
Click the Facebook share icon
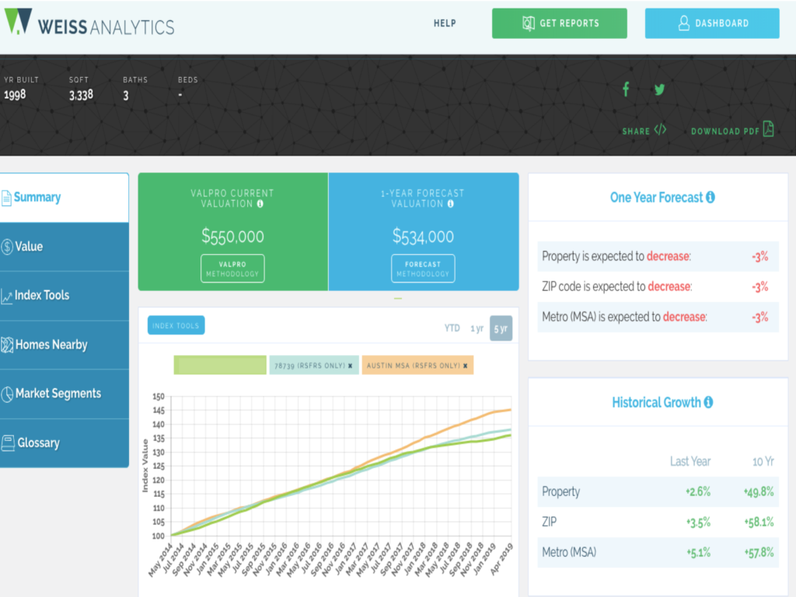tap(626, 89)
